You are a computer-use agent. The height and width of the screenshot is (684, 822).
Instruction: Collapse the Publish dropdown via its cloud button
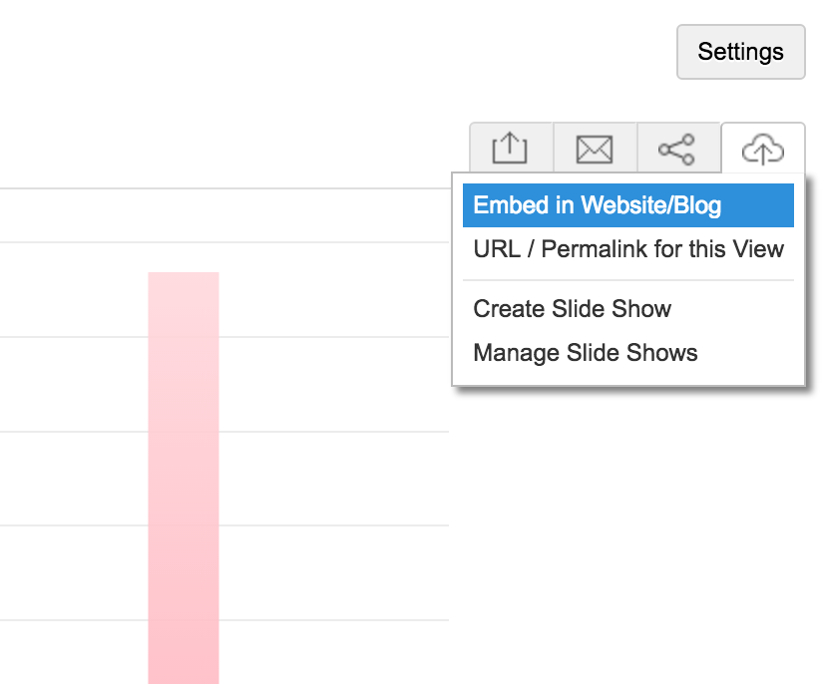click(x=762, y=150)
